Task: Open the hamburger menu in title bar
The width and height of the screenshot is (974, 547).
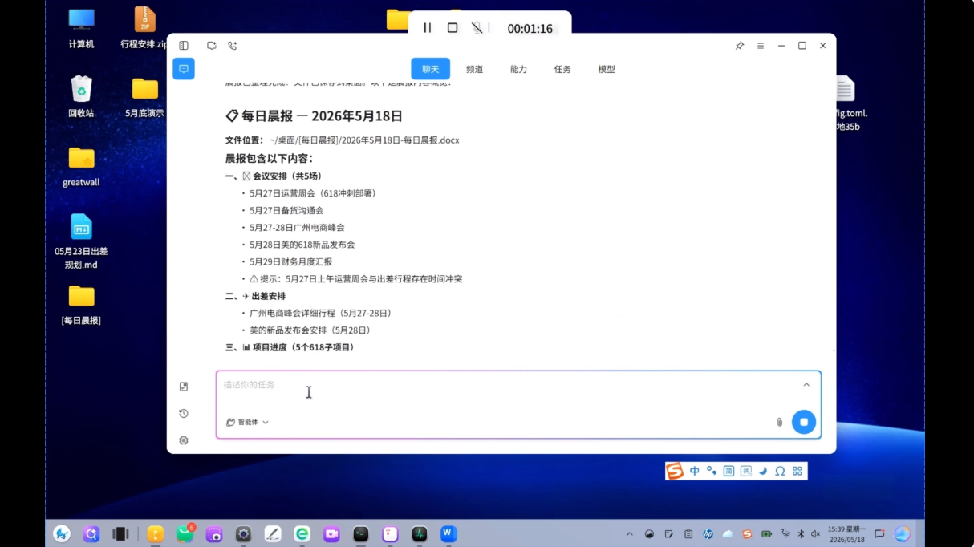Action: pyautogui.click(x=761, y=46)
